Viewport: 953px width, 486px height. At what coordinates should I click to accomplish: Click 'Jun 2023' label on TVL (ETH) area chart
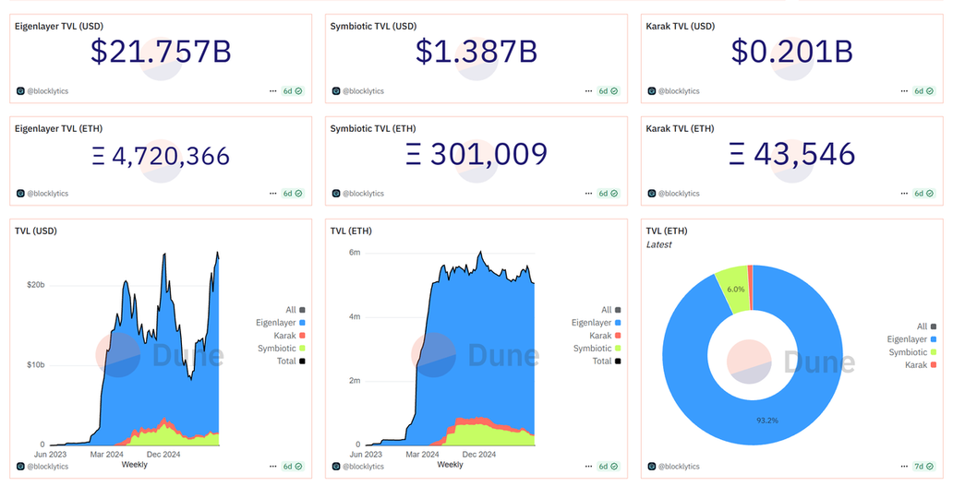click(x=367, y=455)
